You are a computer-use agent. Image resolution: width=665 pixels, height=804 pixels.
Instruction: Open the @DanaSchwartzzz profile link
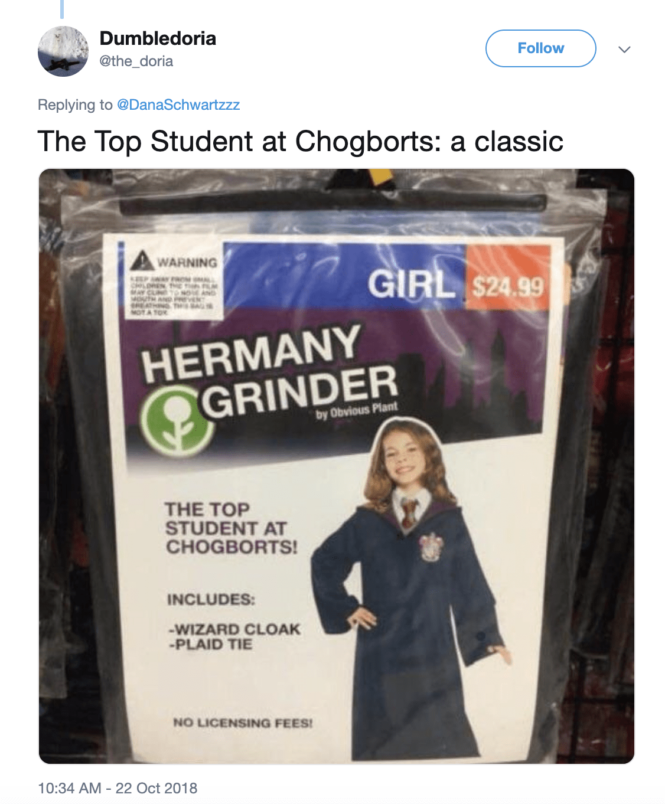click(x=178, y=104)
